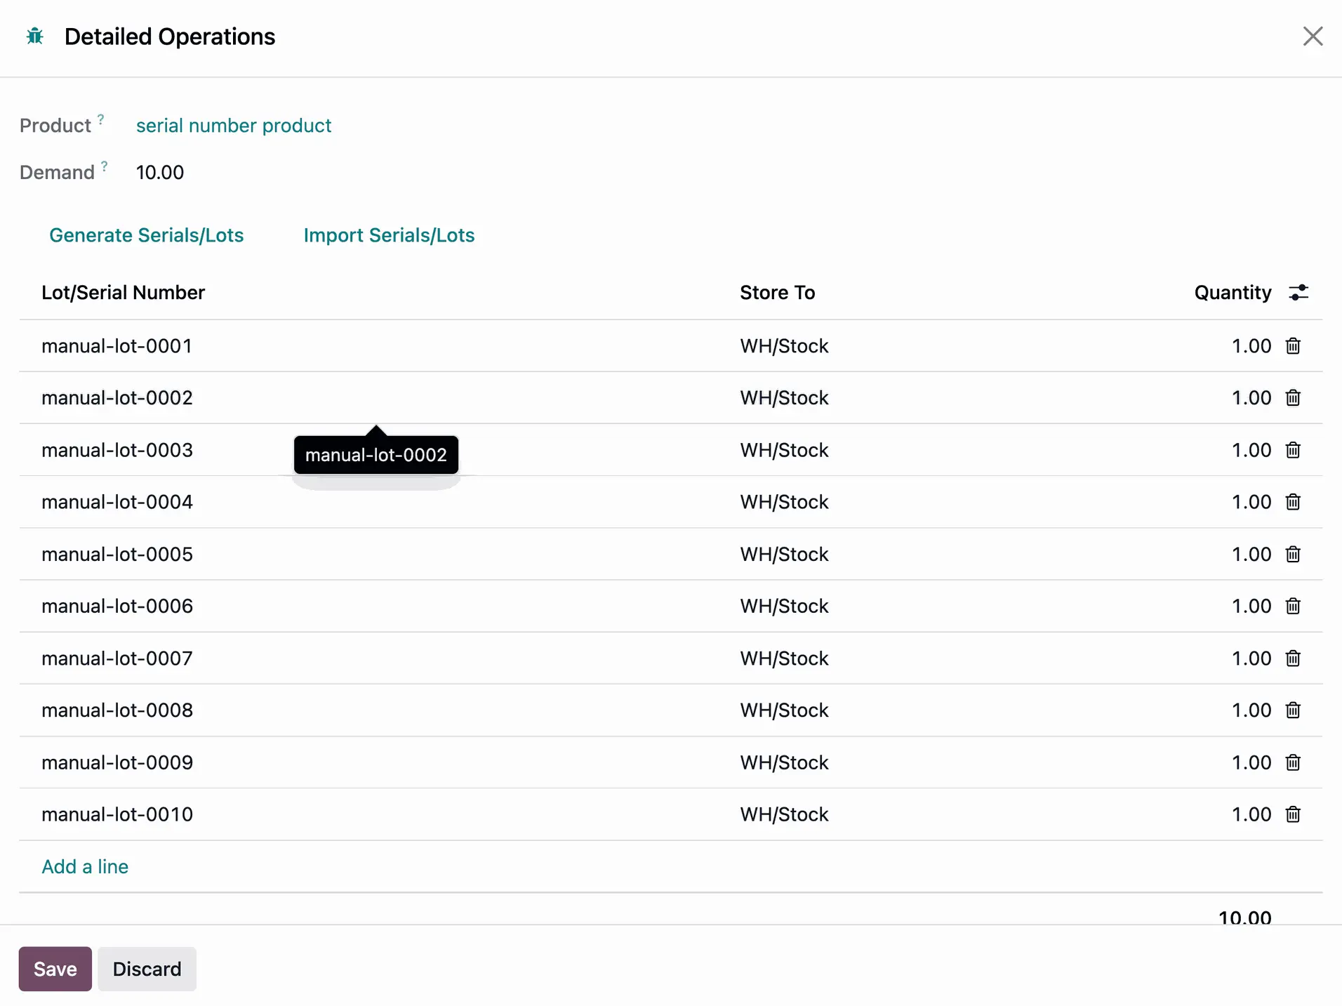This screenshot has height=1006, width=1342.
Task: Open the serial number product link
Action: tap(234, 125)
